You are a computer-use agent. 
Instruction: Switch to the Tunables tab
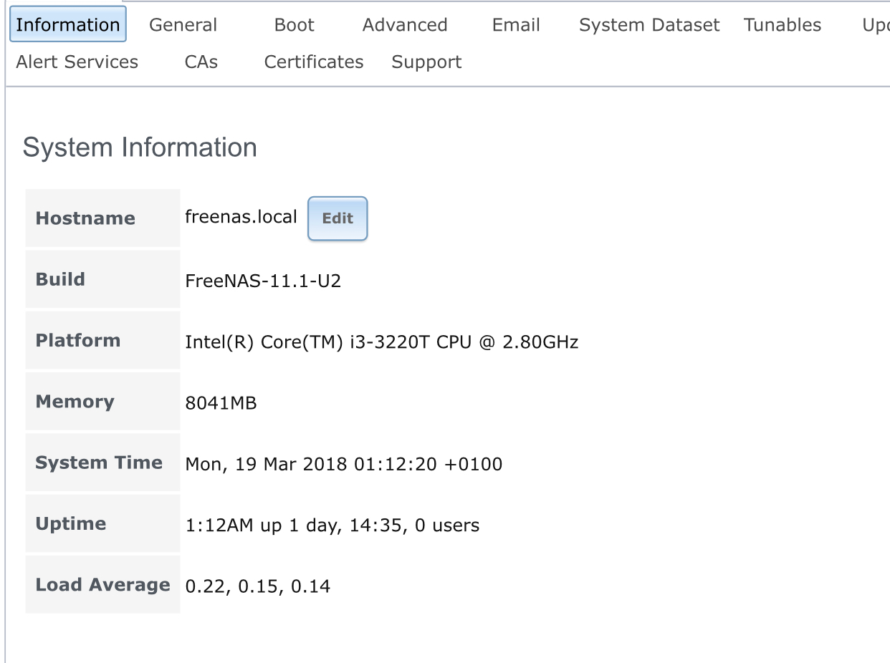pos(783,25)
